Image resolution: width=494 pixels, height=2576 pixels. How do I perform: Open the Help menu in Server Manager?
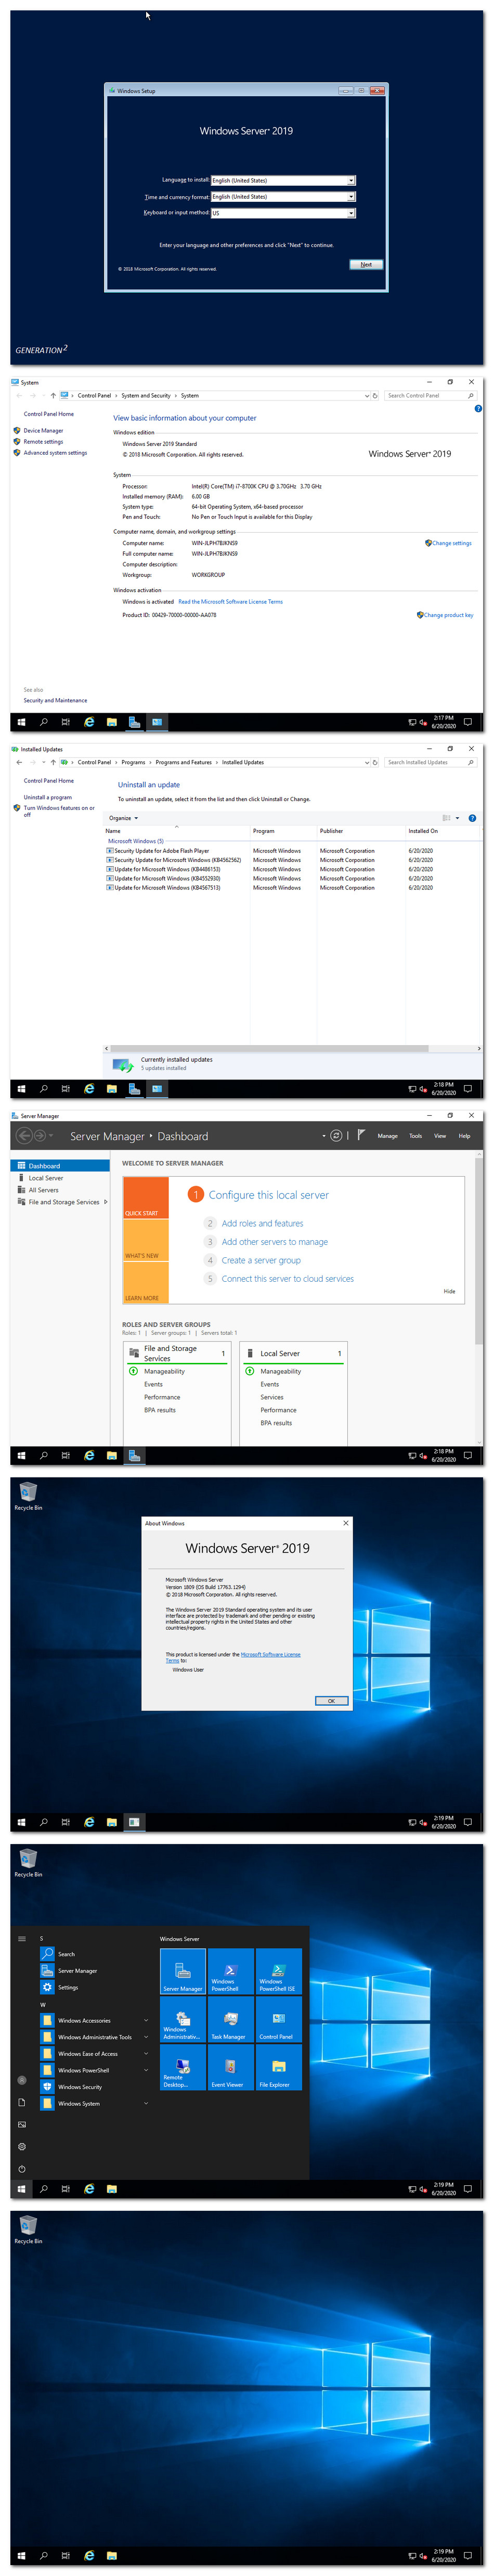pos(465,1136)
